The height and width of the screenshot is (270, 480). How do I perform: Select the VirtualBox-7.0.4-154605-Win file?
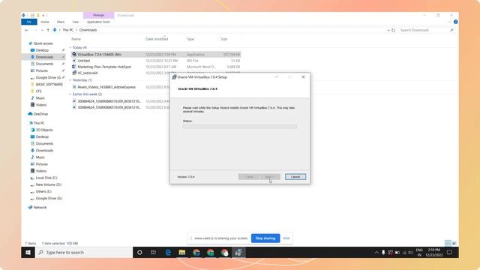pyautogui.click(x=156, y=54)
